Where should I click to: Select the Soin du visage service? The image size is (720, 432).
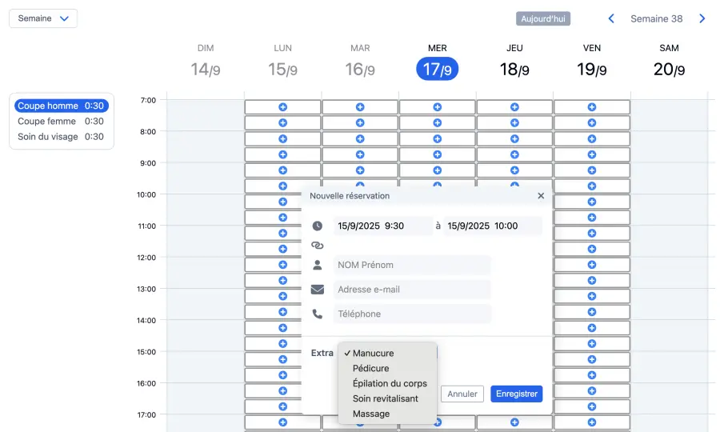pyautogui.click(x=61, y=137)
